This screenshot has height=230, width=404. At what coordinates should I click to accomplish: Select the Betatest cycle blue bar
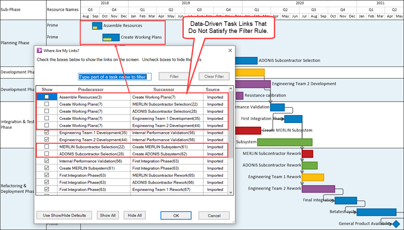click(377, 212)
